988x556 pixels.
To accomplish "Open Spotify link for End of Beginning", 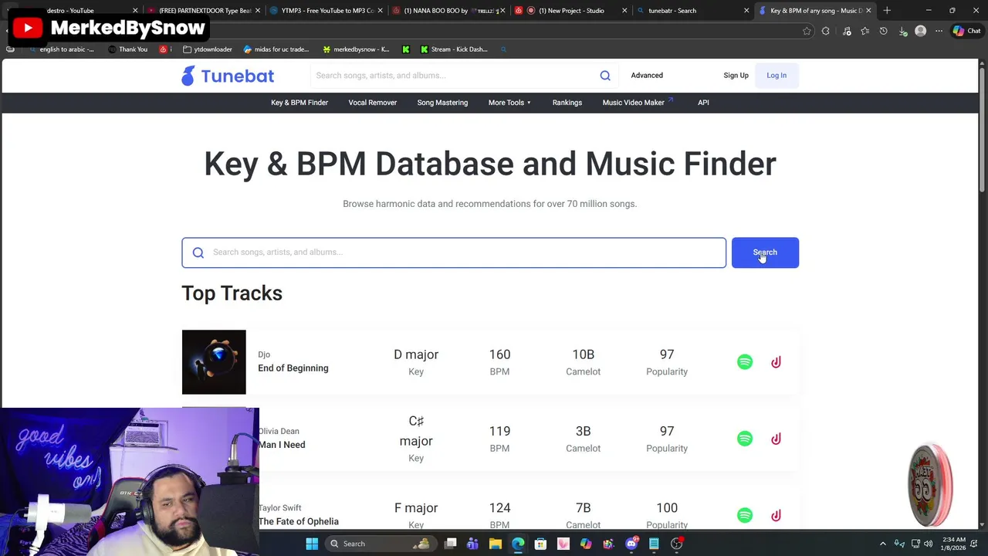I will tap(745, 362).
